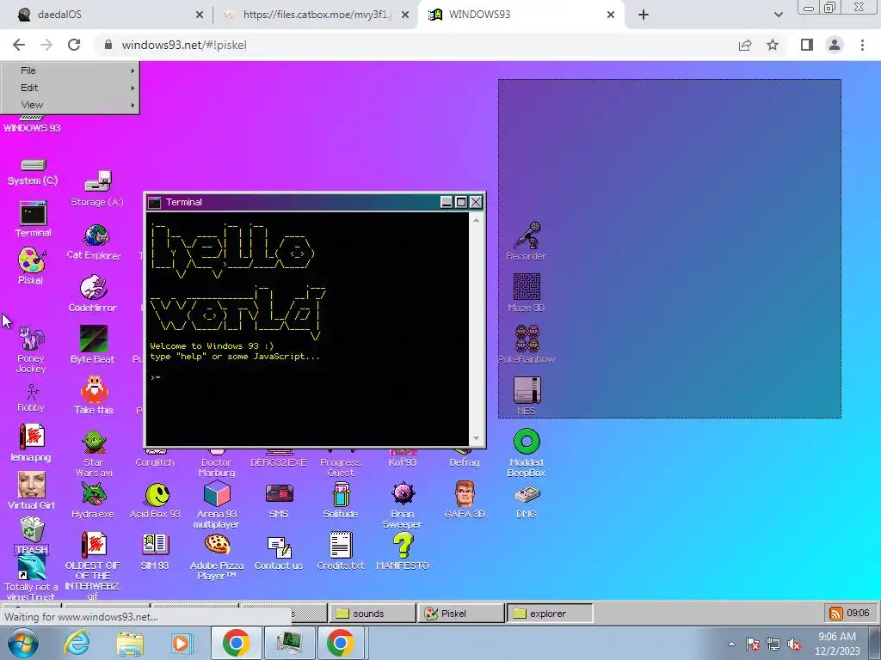Show hidden system tray icons
This screenshot has width=881, height=660.
[731, 644]
